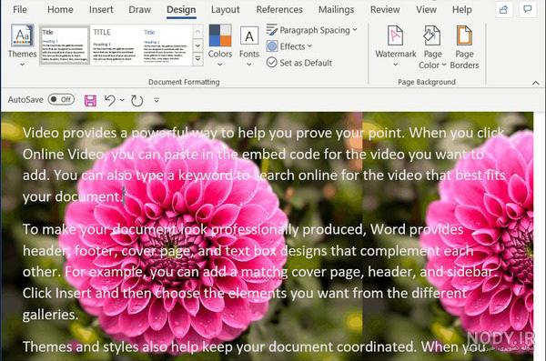Open Customize Quick Access Toolbar menu
The height and width of the screenshot is (361, 546).
coord(157,100)
